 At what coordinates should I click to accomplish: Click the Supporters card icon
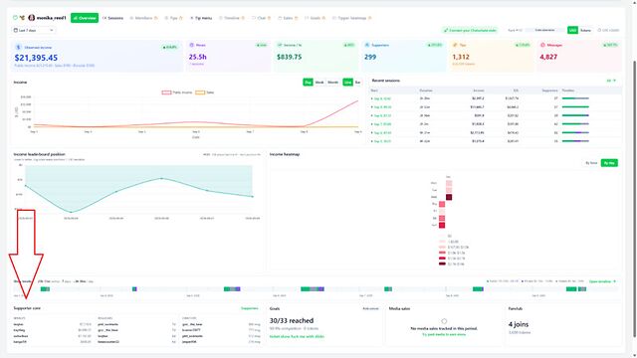pos(367,45)
